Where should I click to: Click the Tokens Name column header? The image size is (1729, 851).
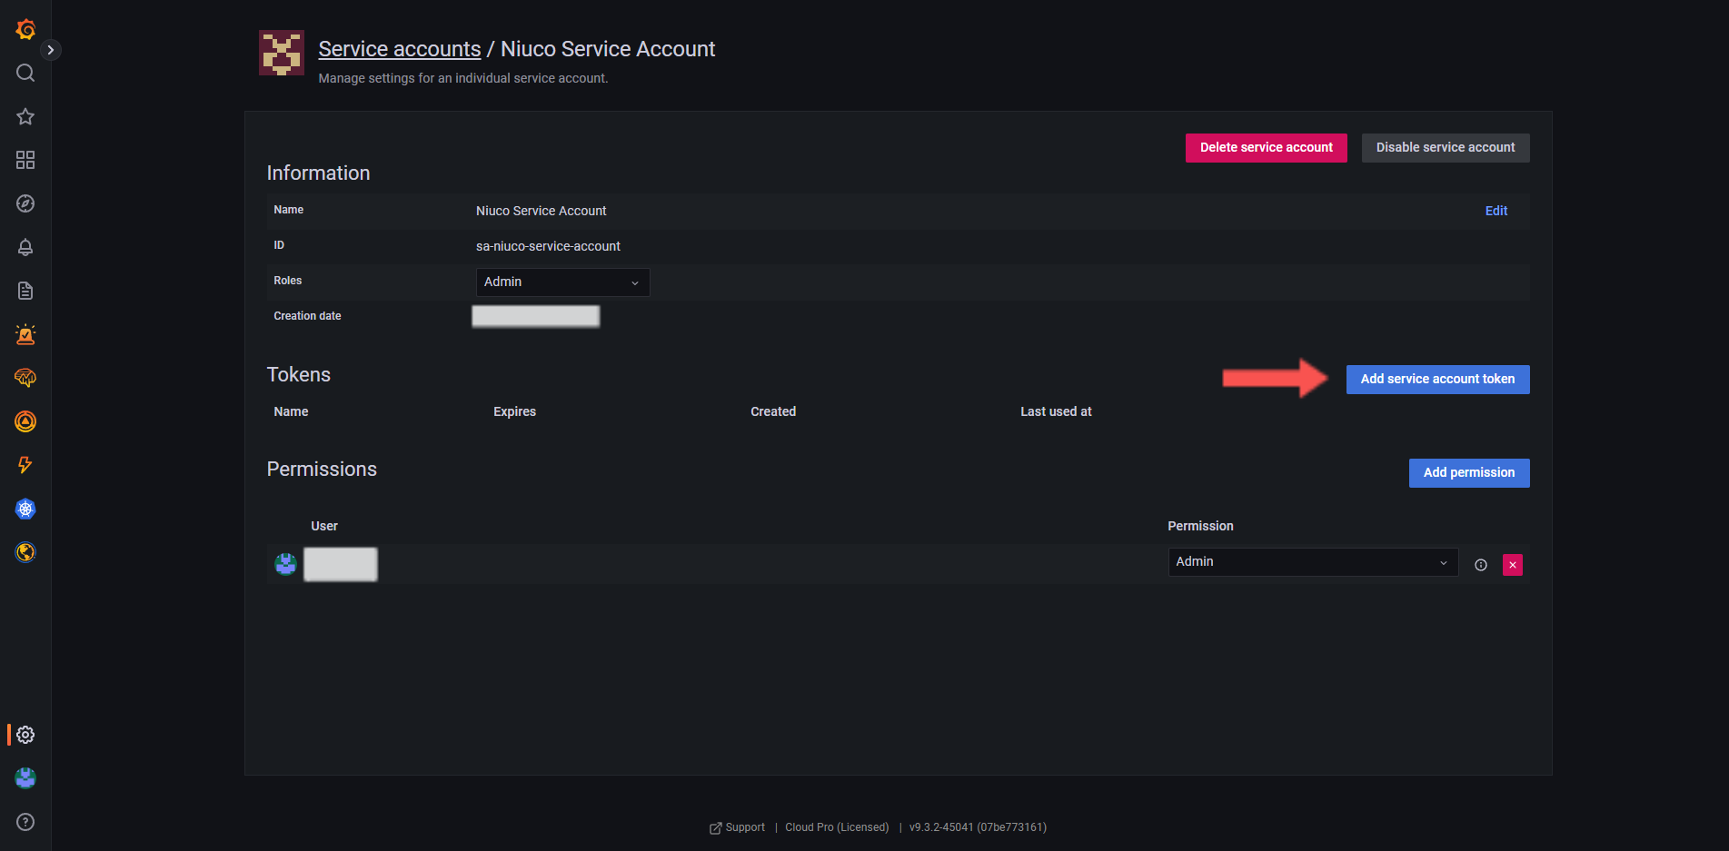pyautogui.click(x=291, y=411)
